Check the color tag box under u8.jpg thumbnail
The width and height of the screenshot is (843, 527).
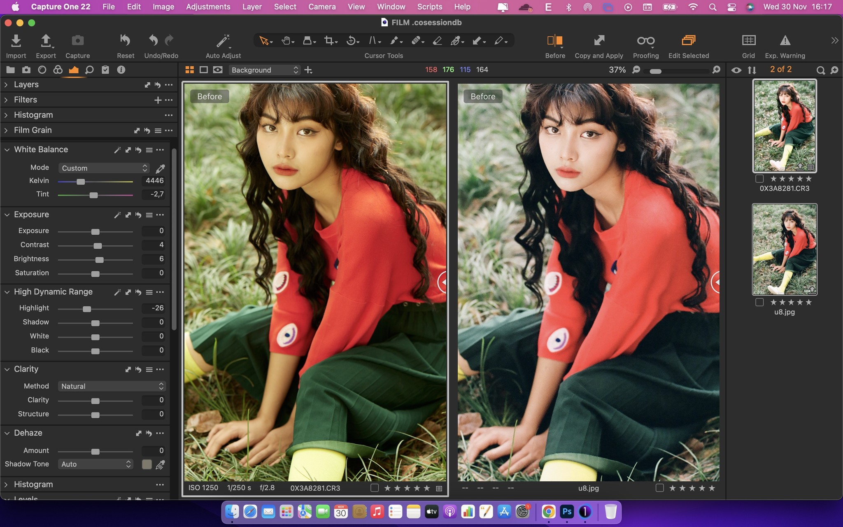click(x=759, y=302)
